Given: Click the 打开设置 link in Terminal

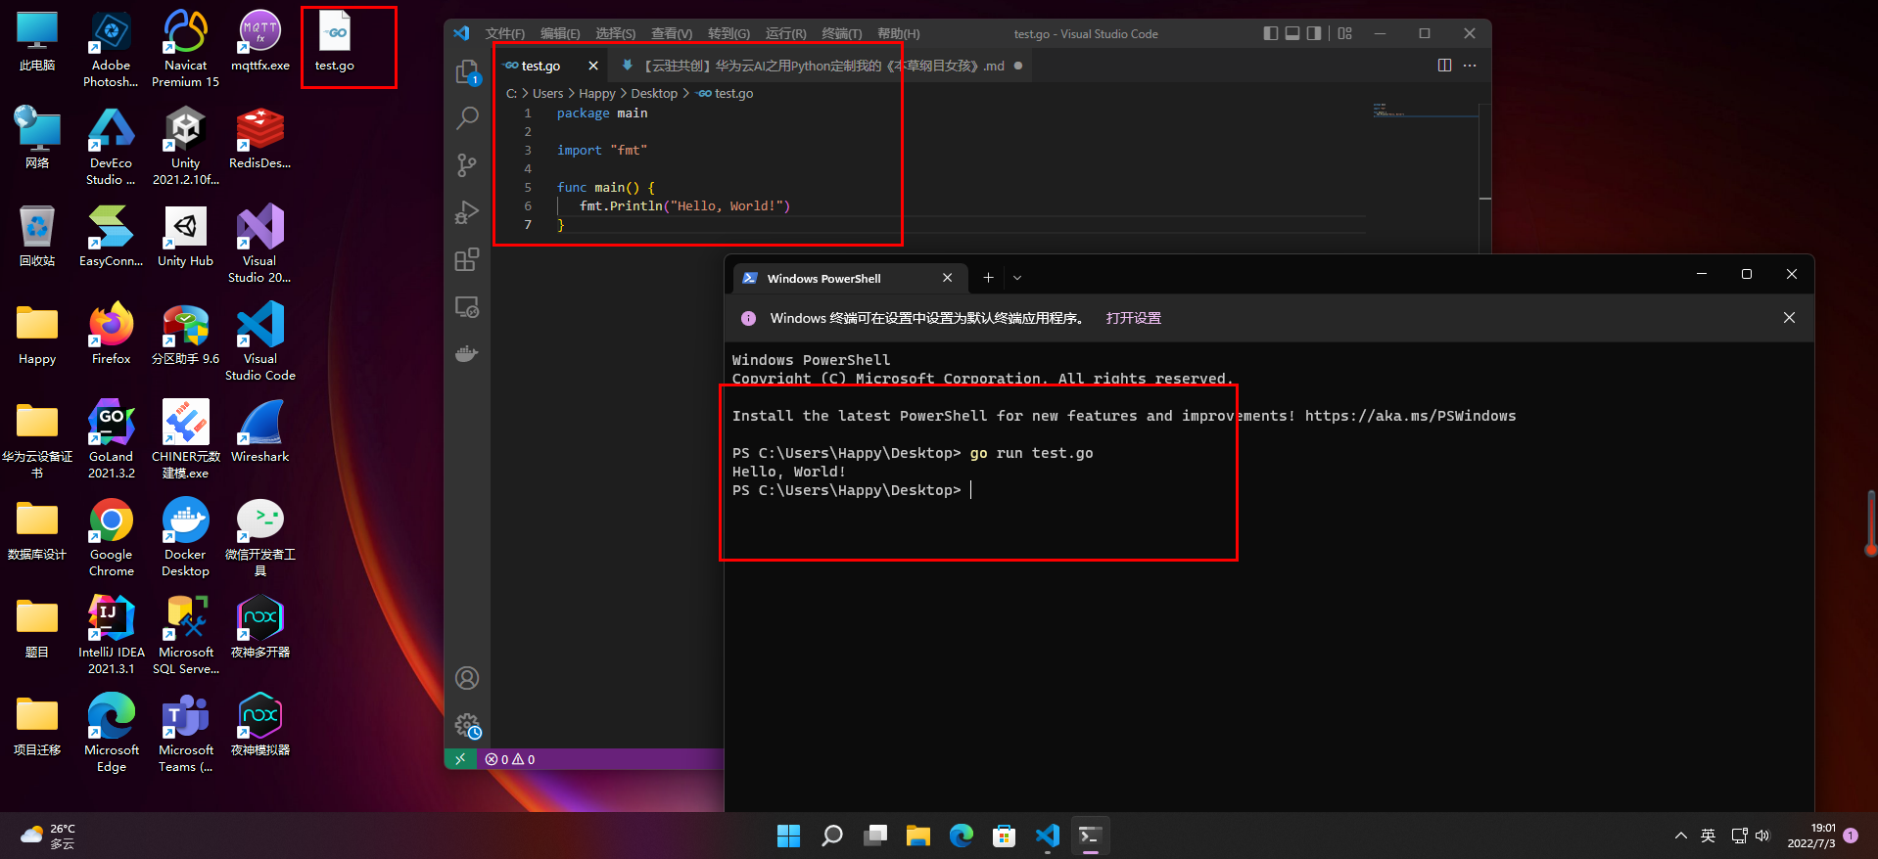Looking at the screenshot, I should click(1133, 318).
